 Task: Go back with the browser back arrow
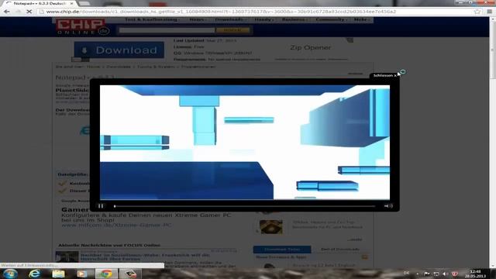coord(7,12)
